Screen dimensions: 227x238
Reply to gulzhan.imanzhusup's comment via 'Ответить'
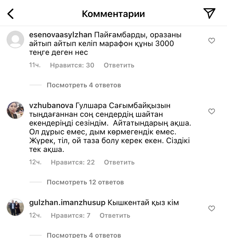pos(115,216)
